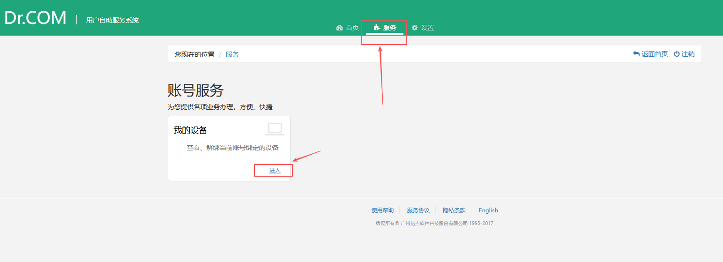Click the gear icon beside 设置

[414, 28]
